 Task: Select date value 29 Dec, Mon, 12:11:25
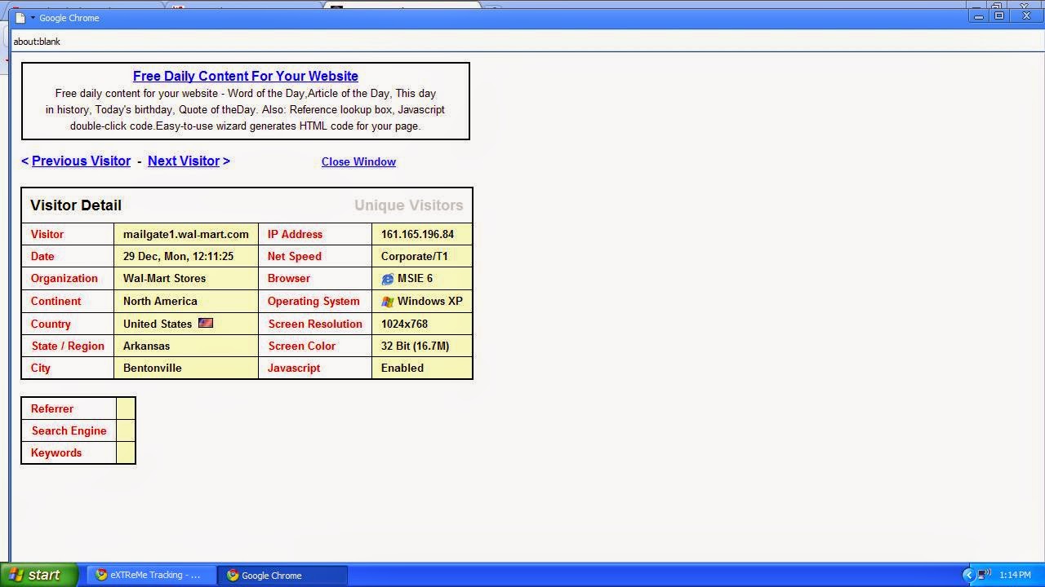point(178,256)
